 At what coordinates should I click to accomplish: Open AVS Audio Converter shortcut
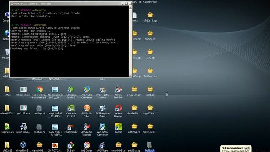click(86, 92)
